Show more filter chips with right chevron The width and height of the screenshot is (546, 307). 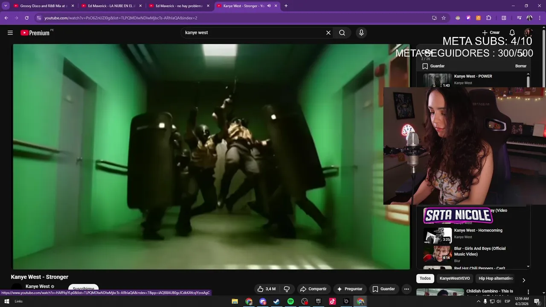524,280
